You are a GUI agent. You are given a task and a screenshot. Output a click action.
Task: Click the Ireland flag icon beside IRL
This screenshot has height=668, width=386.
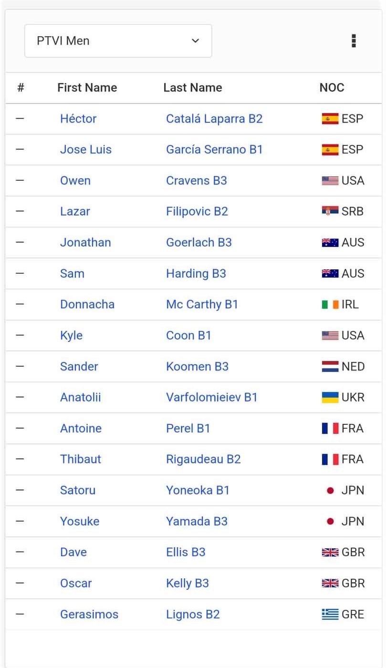(330, 304)
